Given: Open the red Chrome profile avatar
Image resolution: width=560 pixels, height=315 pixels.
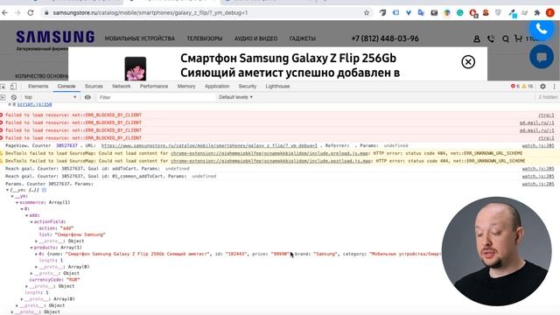Looking at the screenshot, I should (x=550, y=13).
